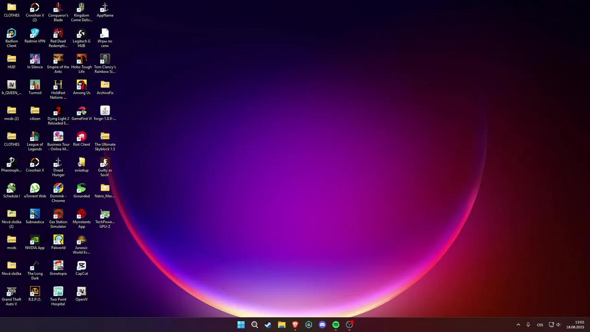Viewport: 590px width, 332px height.
Task: Open Discord from the taskbar
Action: [x=322, y=325]
